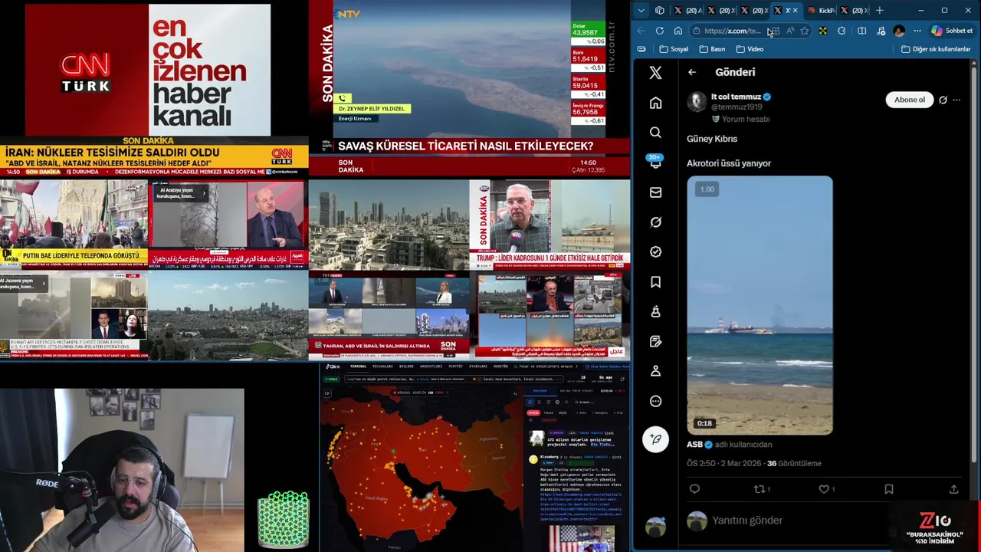981x552 pixels.
Task: Switch to the third (20) X tab
Action: 755,10
